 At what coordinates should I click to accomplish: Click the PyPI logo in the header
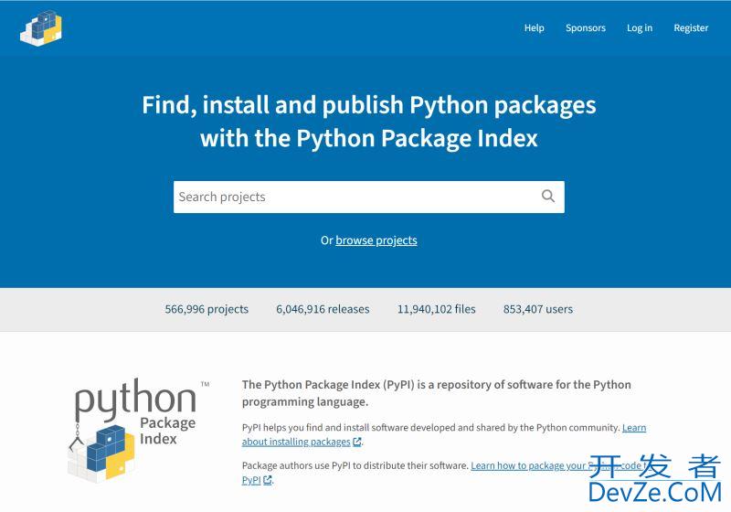[x=40, y=27]
